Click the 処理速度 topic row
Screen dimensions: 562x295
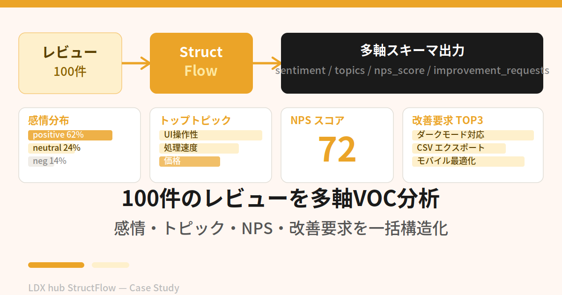tap(199, 148)
